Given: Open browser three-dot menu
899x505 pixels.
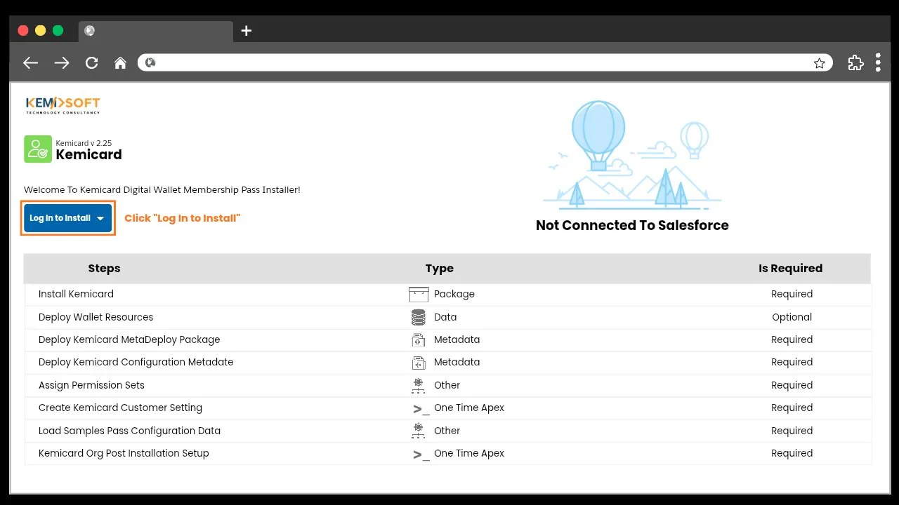Looking at the screenshot, I should click(878, 62).
